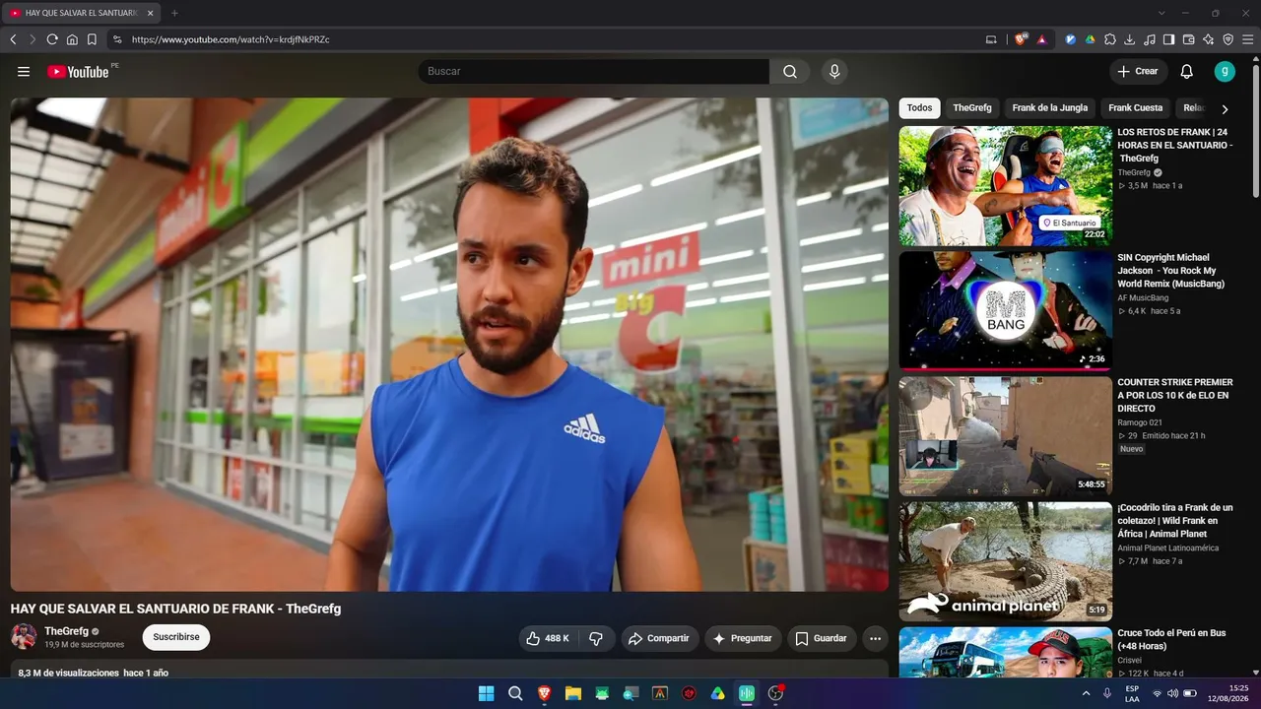Open TheGrefg channel avatar
The width and height of the screenshot is (1261, 709).
point(24,637)
